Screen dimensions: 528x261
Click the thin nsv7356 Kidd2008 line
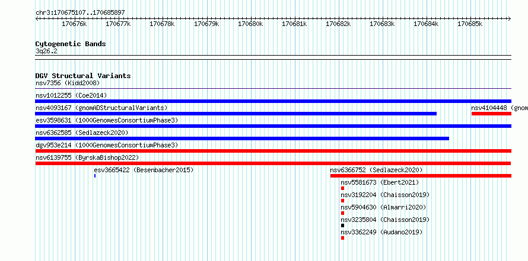(x=273, y=89)
